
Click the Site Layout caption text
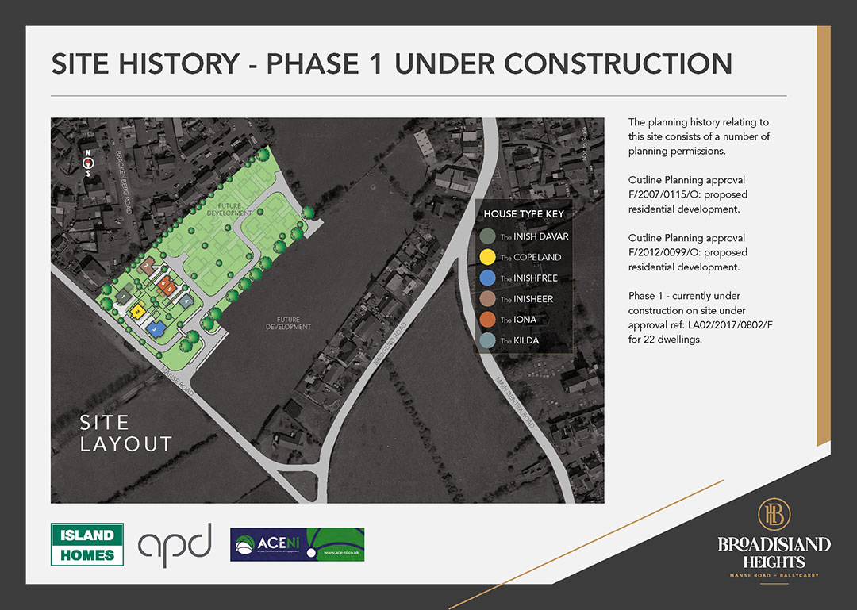[125, 433]
